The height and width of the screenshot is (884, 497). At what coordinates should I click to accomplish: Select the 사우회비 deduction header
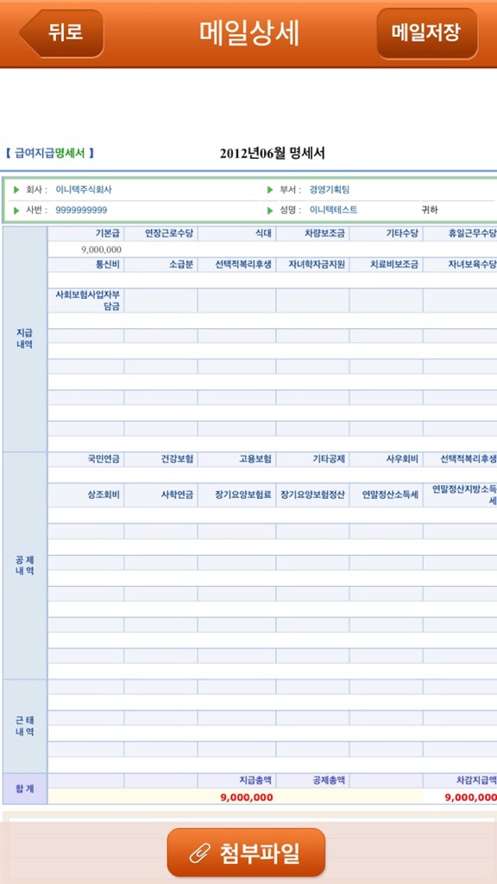pos(386,459)
